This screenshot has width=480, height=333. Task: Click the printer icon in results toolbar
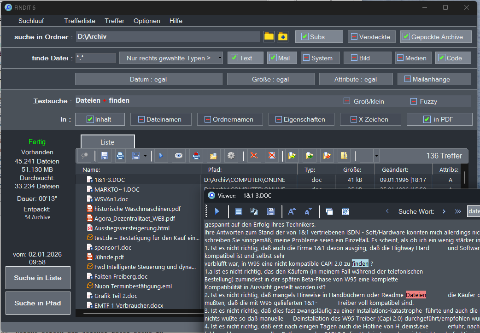120,156
